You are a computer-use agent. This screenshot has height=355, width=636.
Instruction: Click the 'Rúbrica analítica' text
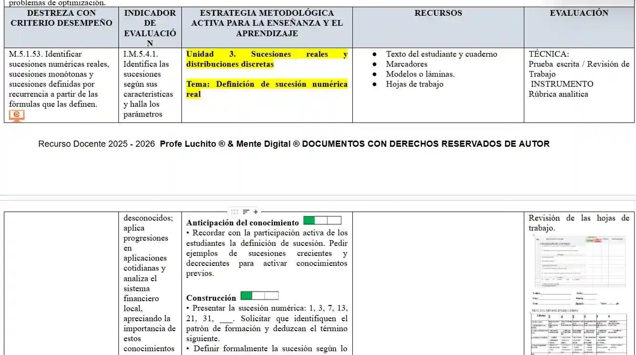point(558,94)
